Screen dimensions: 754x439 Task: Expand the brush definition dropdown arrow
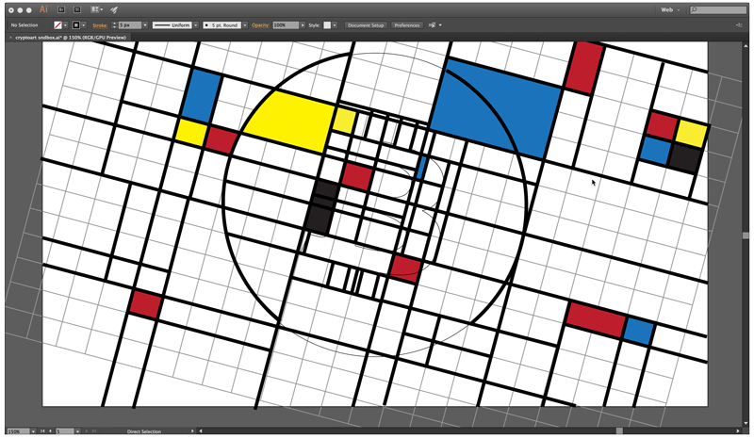click(244, 25)
